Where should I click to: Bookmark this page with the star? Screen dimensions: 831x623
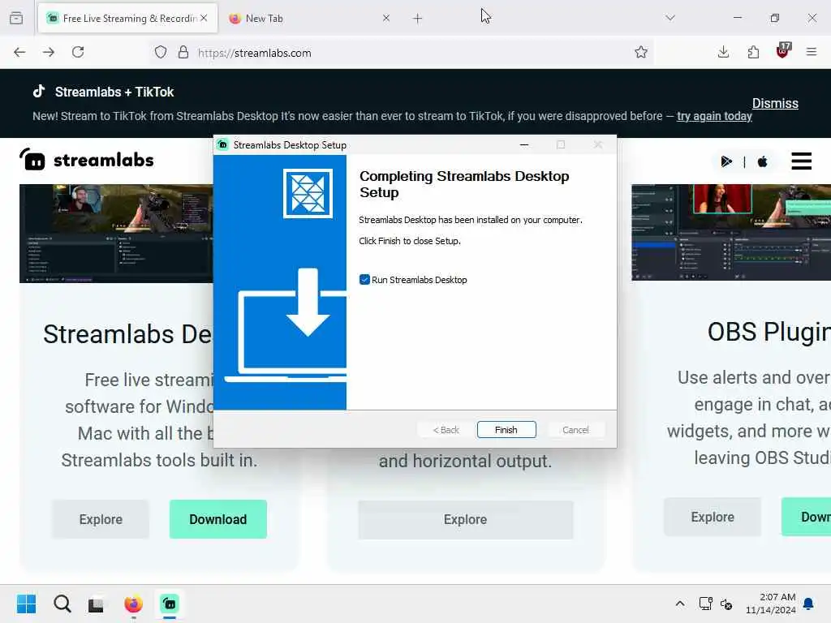641,52
